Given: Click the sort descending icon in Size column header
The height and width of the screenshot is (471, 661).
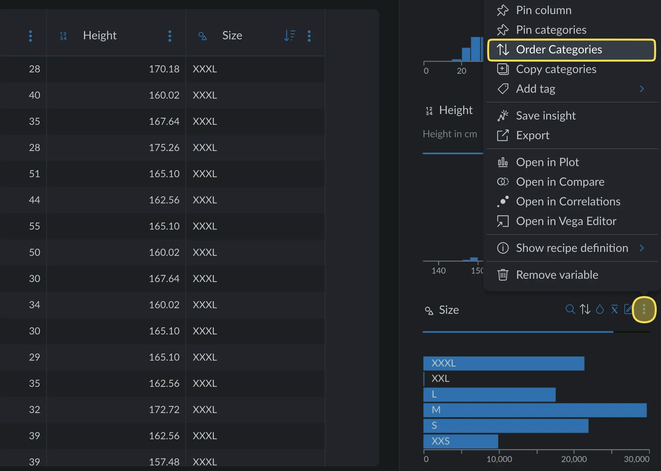Looking at the screenshot, I should pos(290,35).
